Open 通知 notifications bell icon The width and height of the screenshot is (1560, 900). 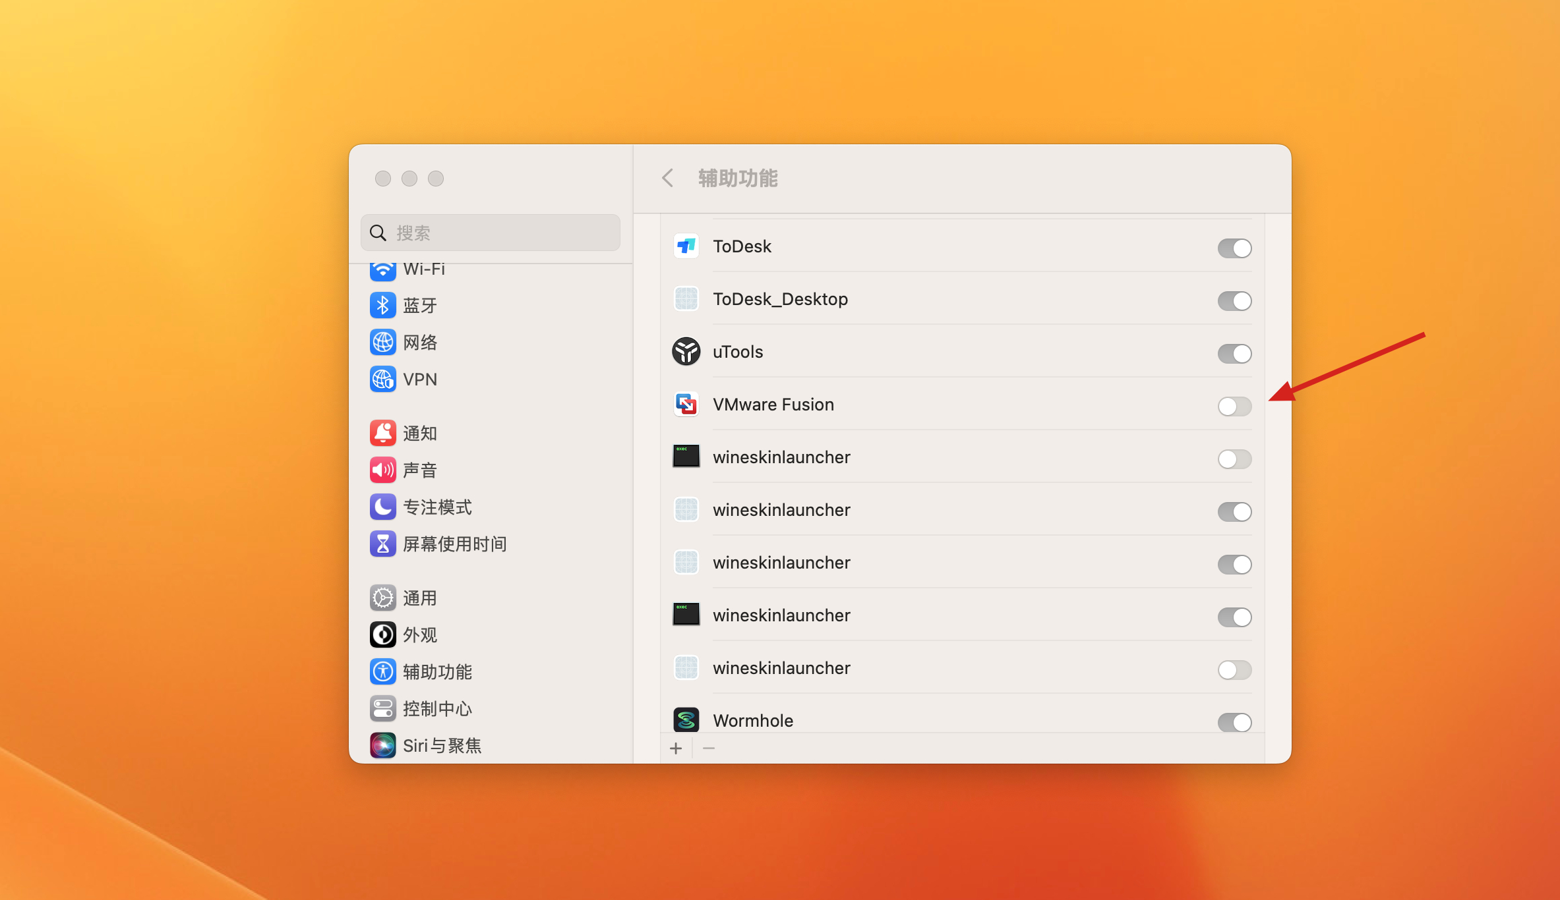click(382, 434)
